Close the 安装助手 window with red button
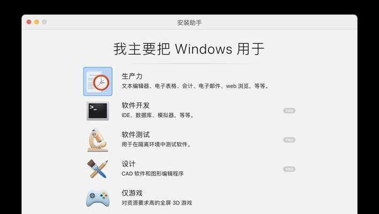Screen dimensions: 379x214 (29, 22)
